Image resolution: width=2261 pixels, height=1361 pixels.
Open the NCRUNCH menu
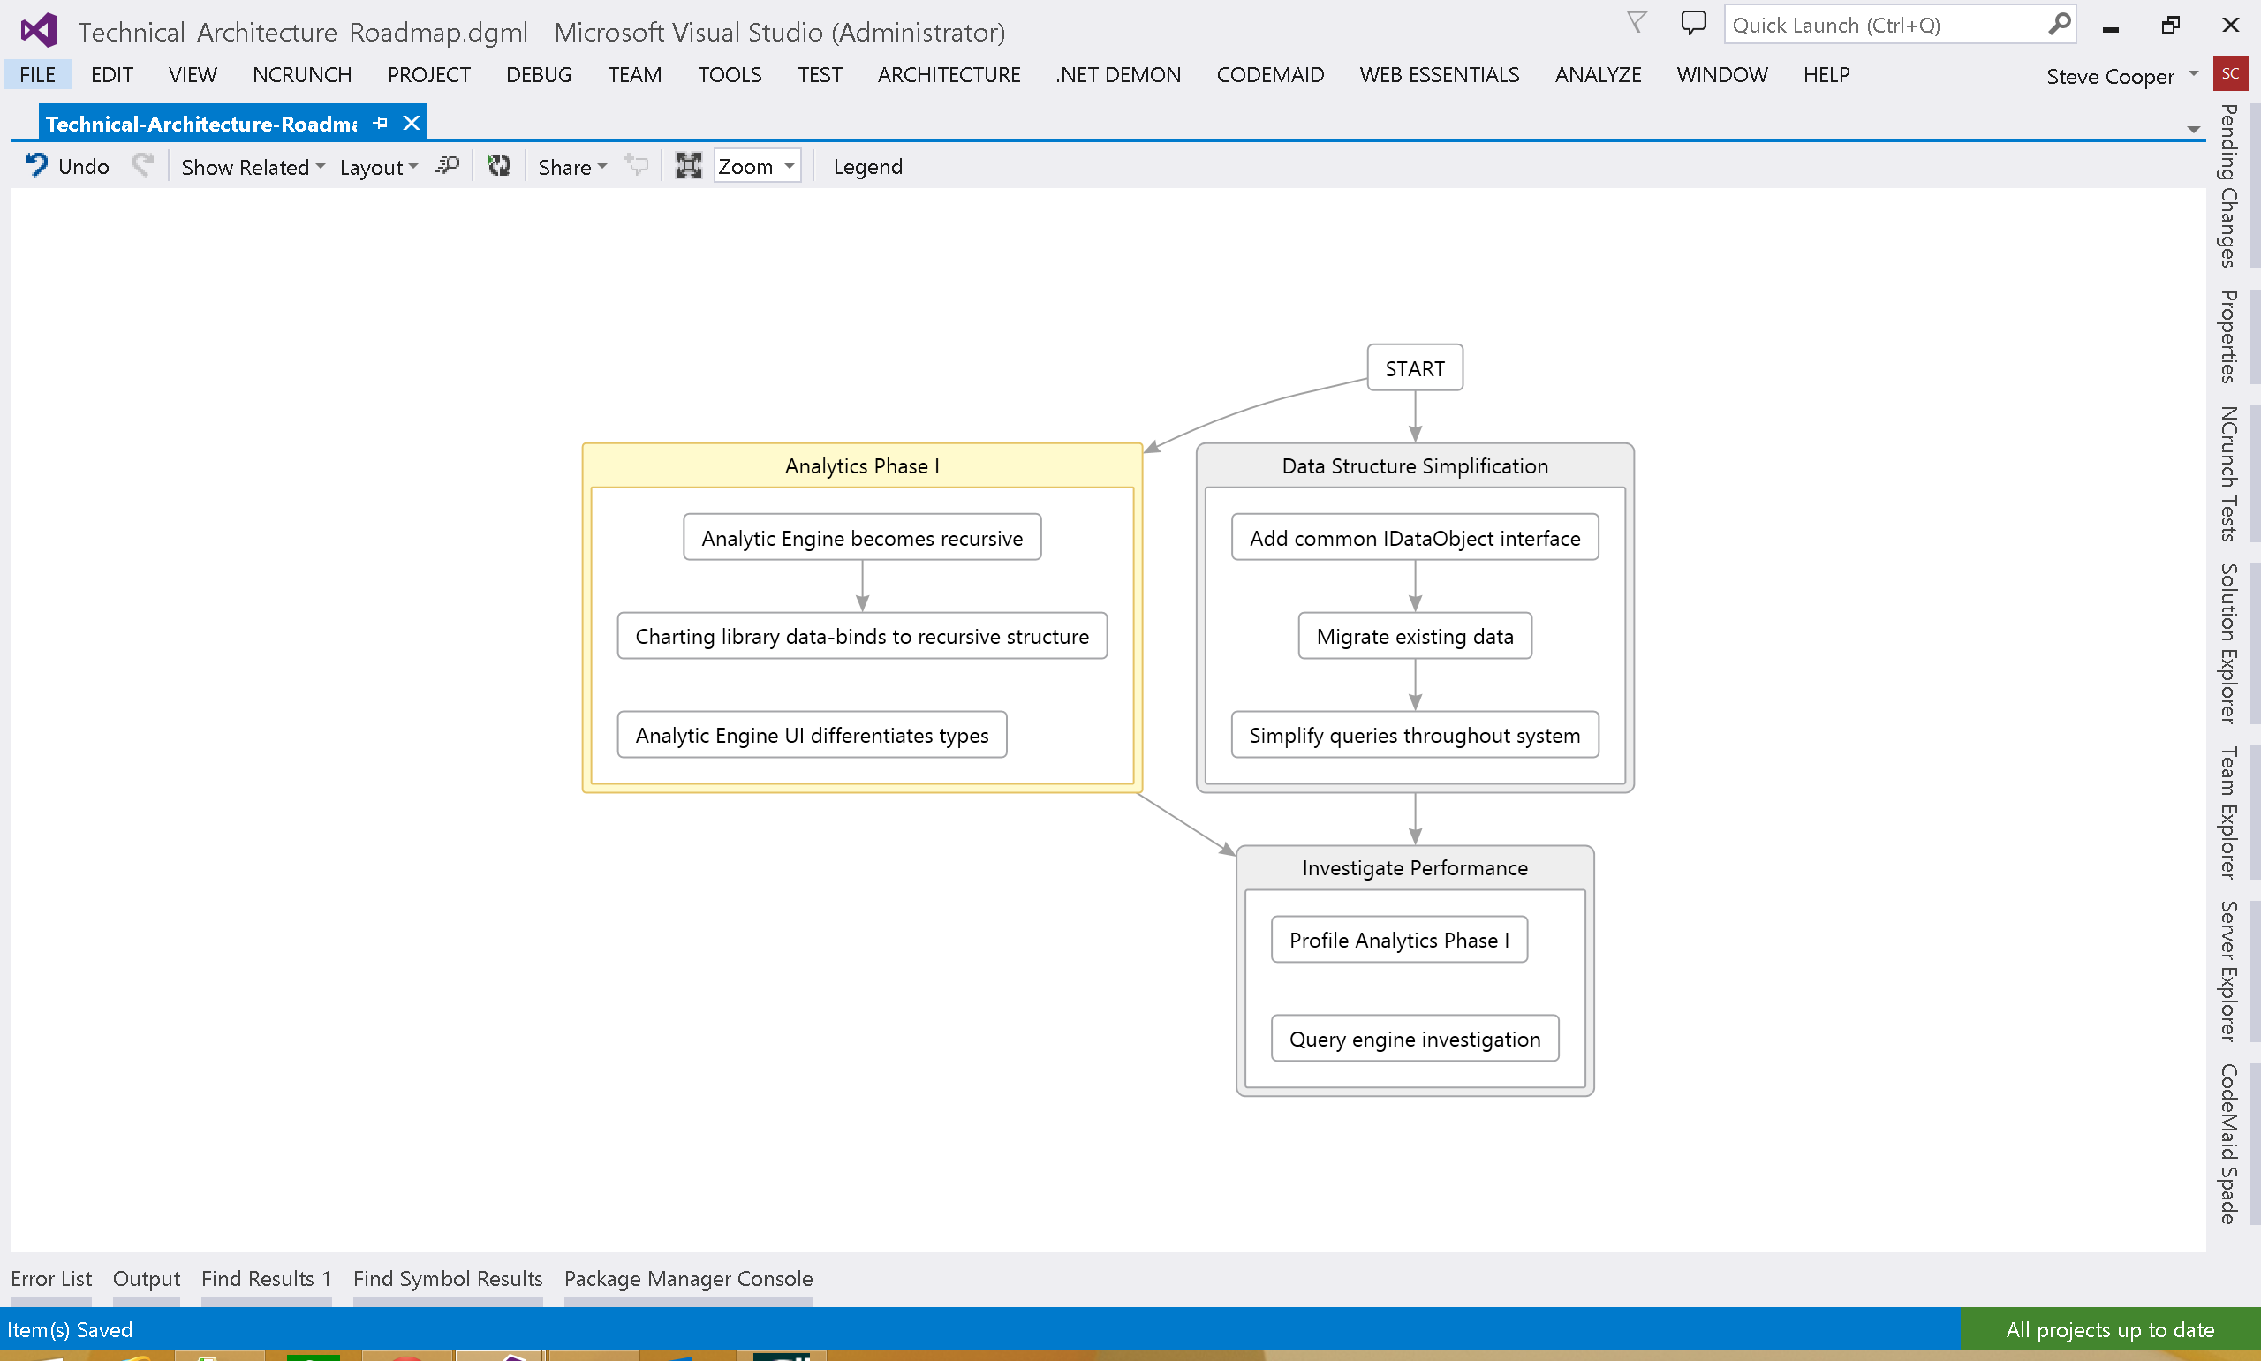tap(302, 74)
